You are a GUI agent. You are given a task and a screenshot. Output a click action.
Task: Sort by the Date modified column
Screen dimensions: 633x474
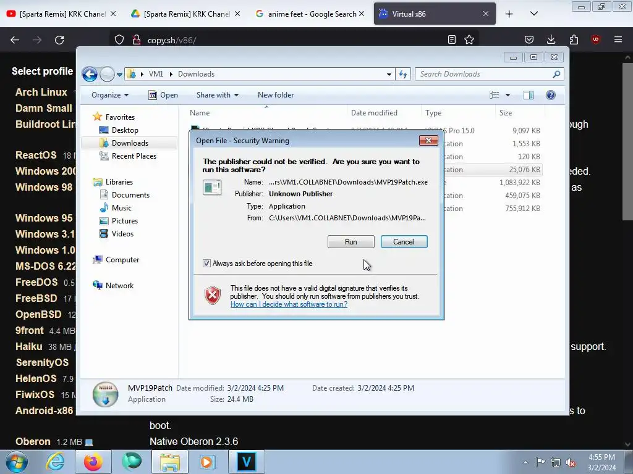pyautogui.click(x=383, y=113)
